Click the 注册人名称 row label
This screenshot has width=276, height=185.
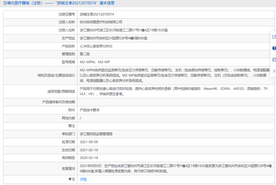(67, 22)
